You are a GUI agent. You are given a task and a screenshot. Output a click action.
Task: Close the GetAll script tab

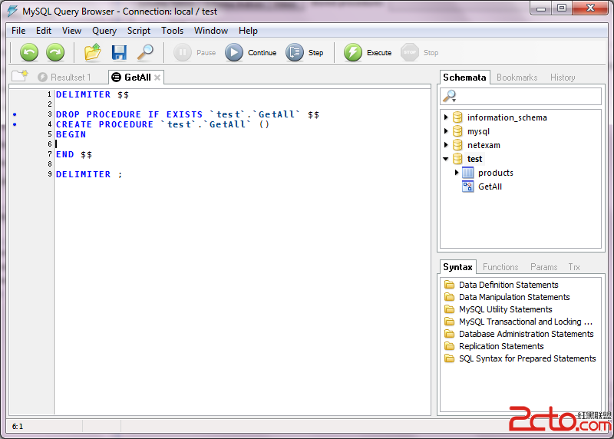[x=157, y=78]
